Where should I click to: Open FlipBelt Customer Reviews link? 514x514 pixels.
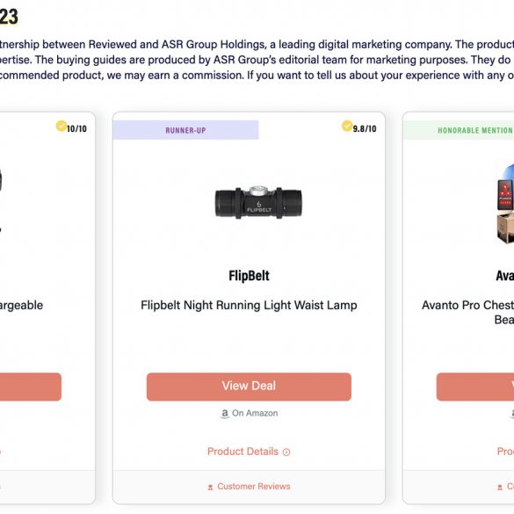(x=249, y=487)
